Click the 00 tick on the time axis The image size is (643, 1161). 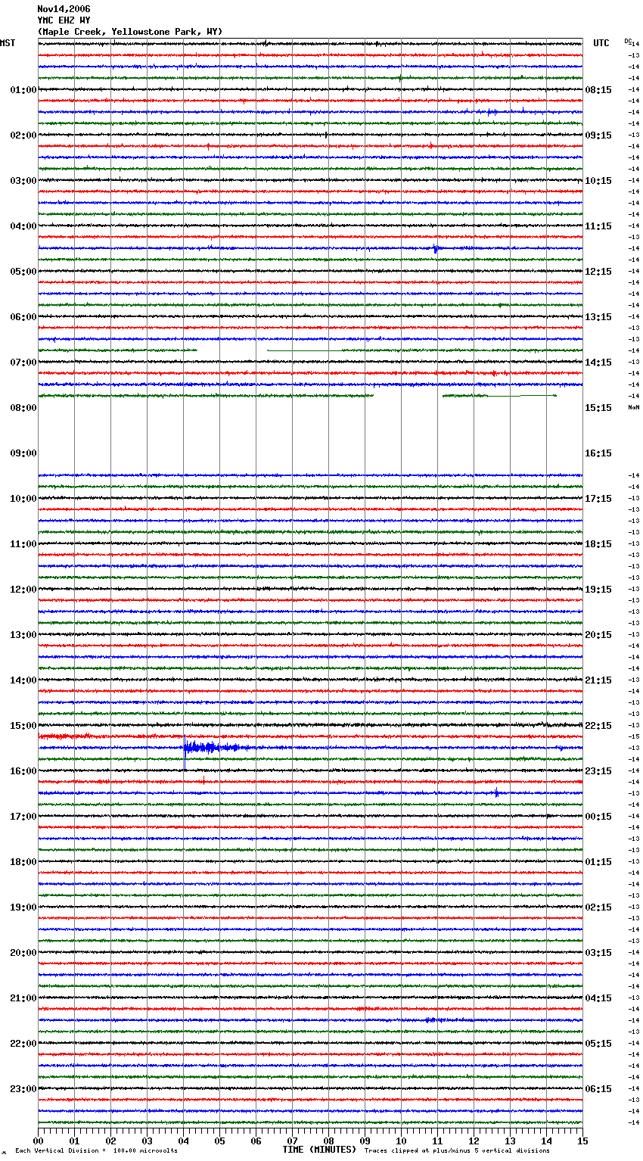pos(38,1141)
